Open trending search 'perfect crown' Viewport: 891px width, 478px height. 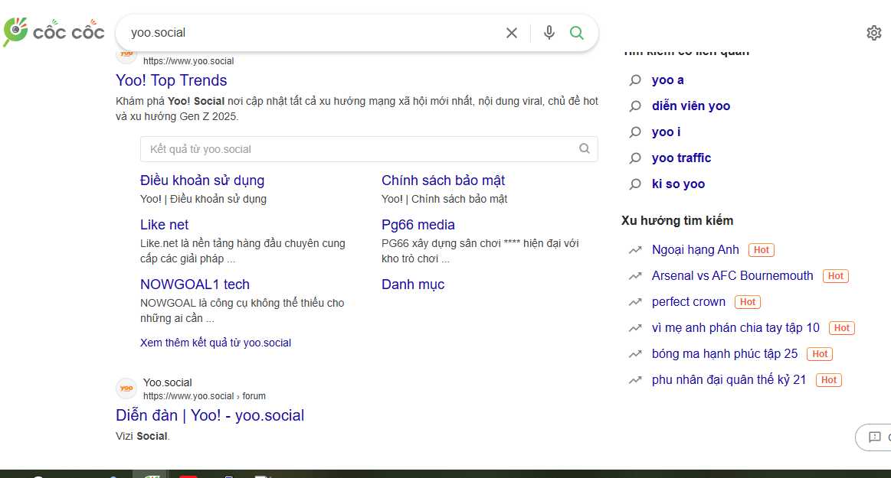[689, 302]
